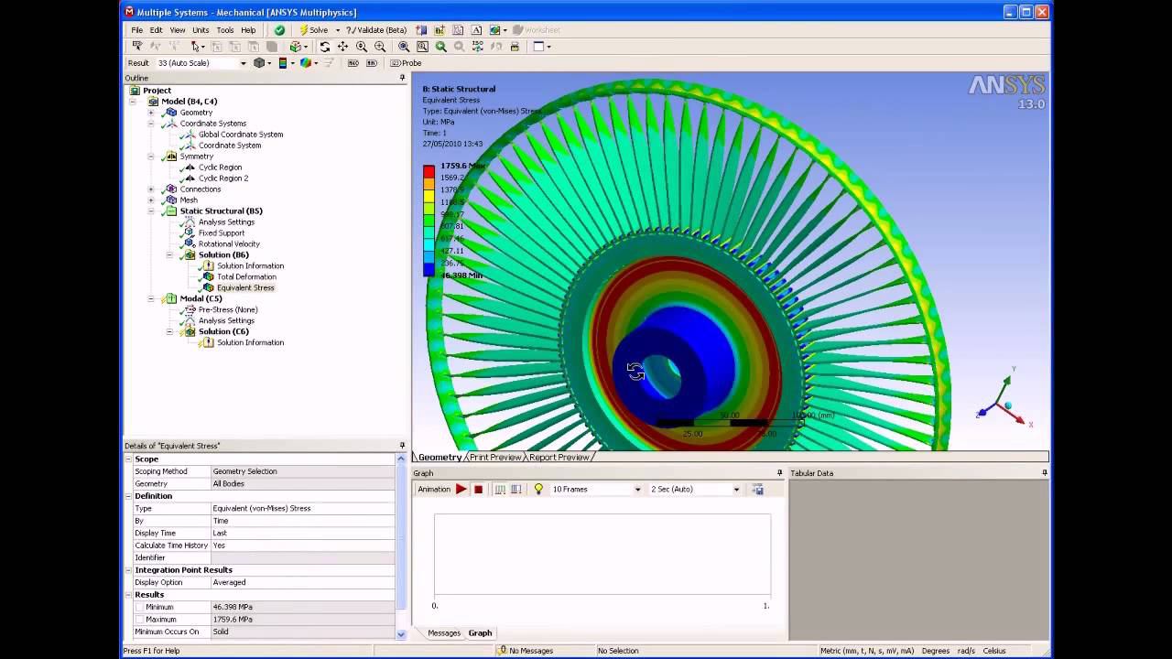Toggle the magnifier window tool

tap(422, 47)
